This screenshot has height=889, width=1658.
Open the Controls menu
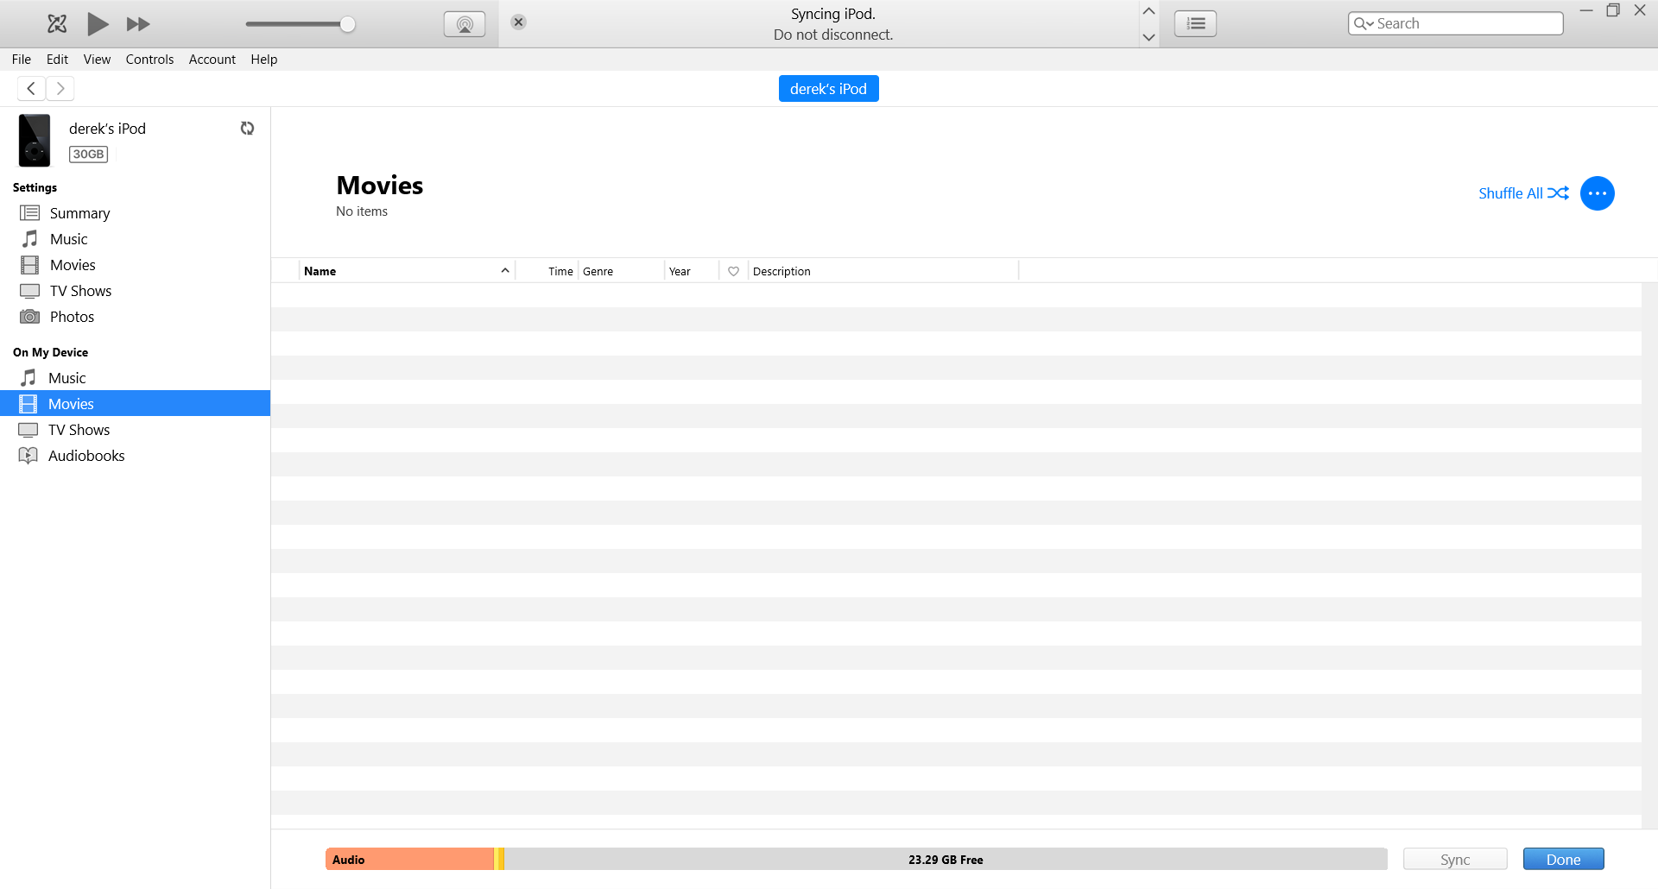click(x=149, y=60)
